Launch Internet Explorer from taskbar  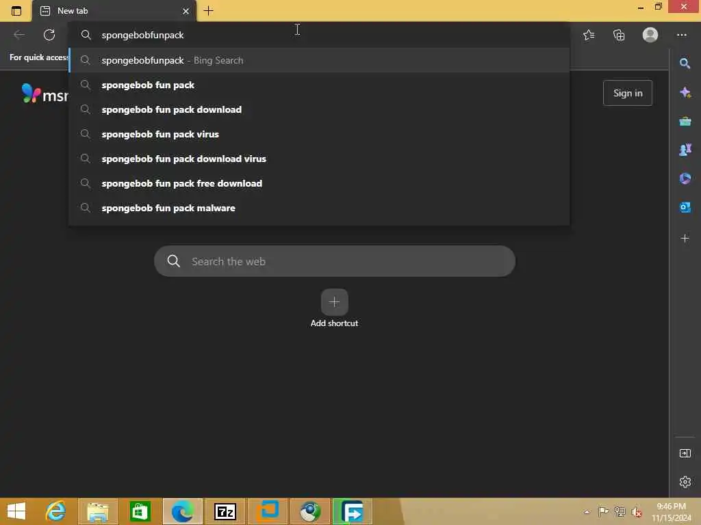pos(55,511)
